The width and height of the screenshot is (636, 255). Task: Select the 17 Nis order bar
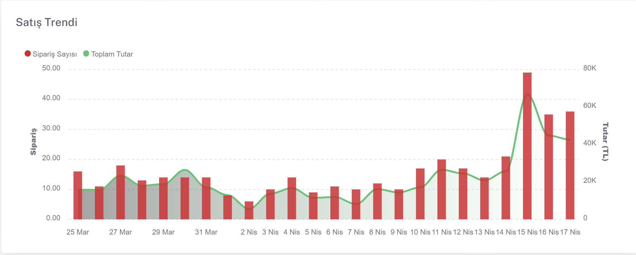click(x=570, y=165)
